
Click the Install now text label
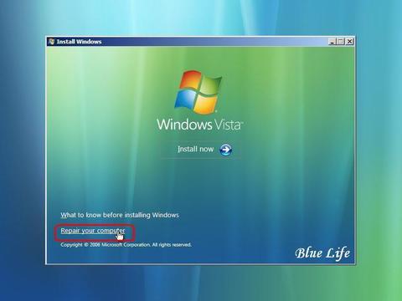195,149
